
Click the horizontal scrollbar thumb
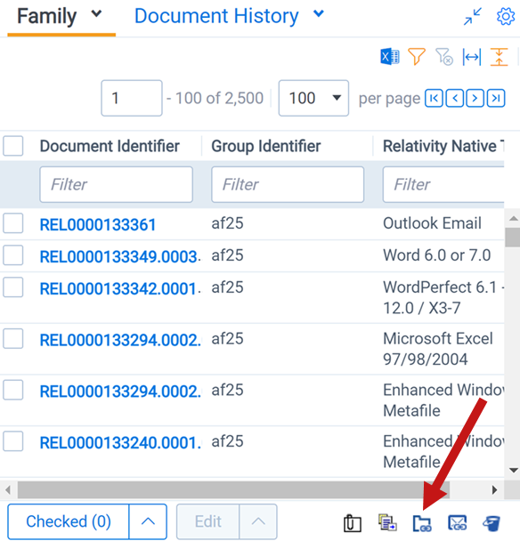(233, 489)
